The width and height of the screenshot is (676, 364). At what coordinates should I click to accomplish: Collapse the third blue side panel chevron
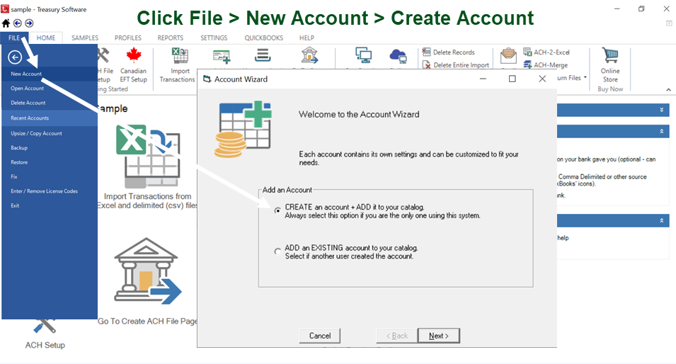coord(662,220)
